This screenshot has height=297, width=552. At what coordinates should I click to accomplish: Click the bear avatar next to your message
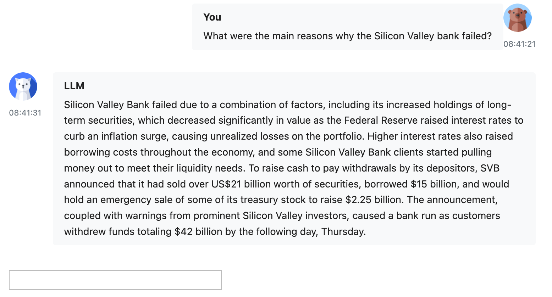tap(517, 18)
